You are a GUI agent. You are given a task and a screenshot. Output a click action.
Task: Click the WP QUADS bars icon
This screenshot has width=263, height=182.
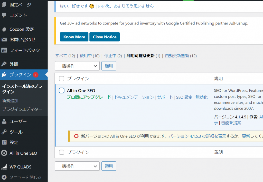(x=4, y=167)
